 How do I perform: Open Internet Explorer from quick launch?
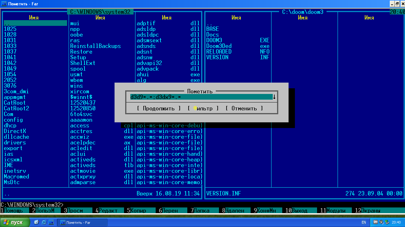coord(43,222)
